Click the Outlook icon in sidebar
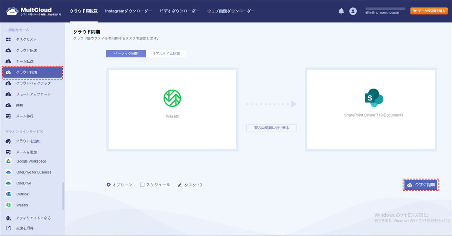Screen dimensions: 452x236 (8, 194)
